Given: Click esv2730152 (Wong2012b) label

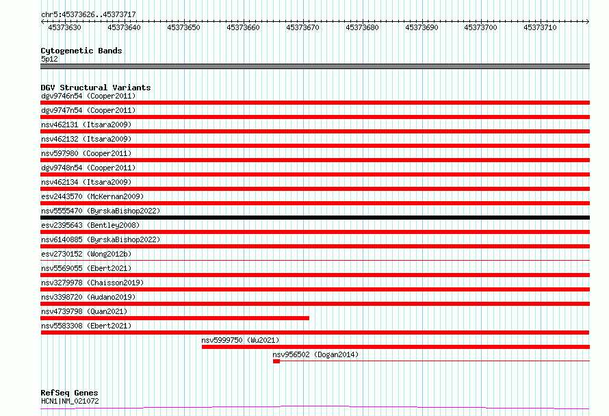Looking at the screenshot, I should pyautogui.click(x=86, y=254).
